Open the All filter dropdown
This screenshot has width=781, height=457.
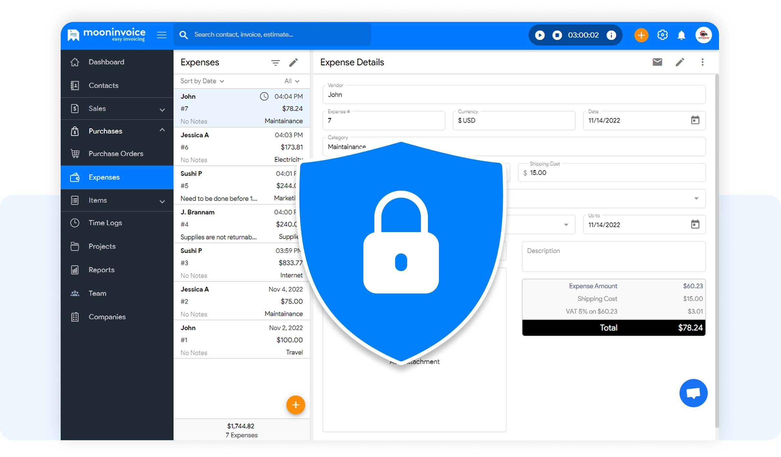click(x=292, y=81)
